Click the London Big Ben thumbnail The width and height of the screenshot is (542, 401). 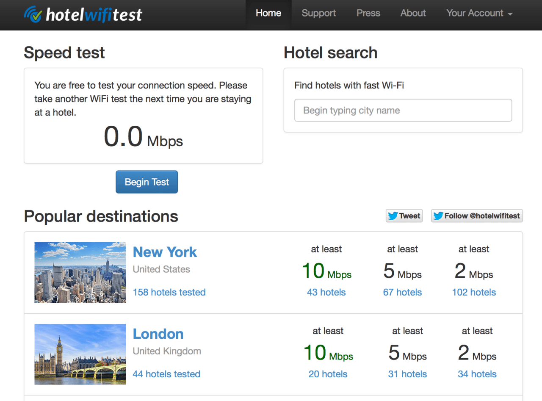pyautogui.click(x=80, y=354)
